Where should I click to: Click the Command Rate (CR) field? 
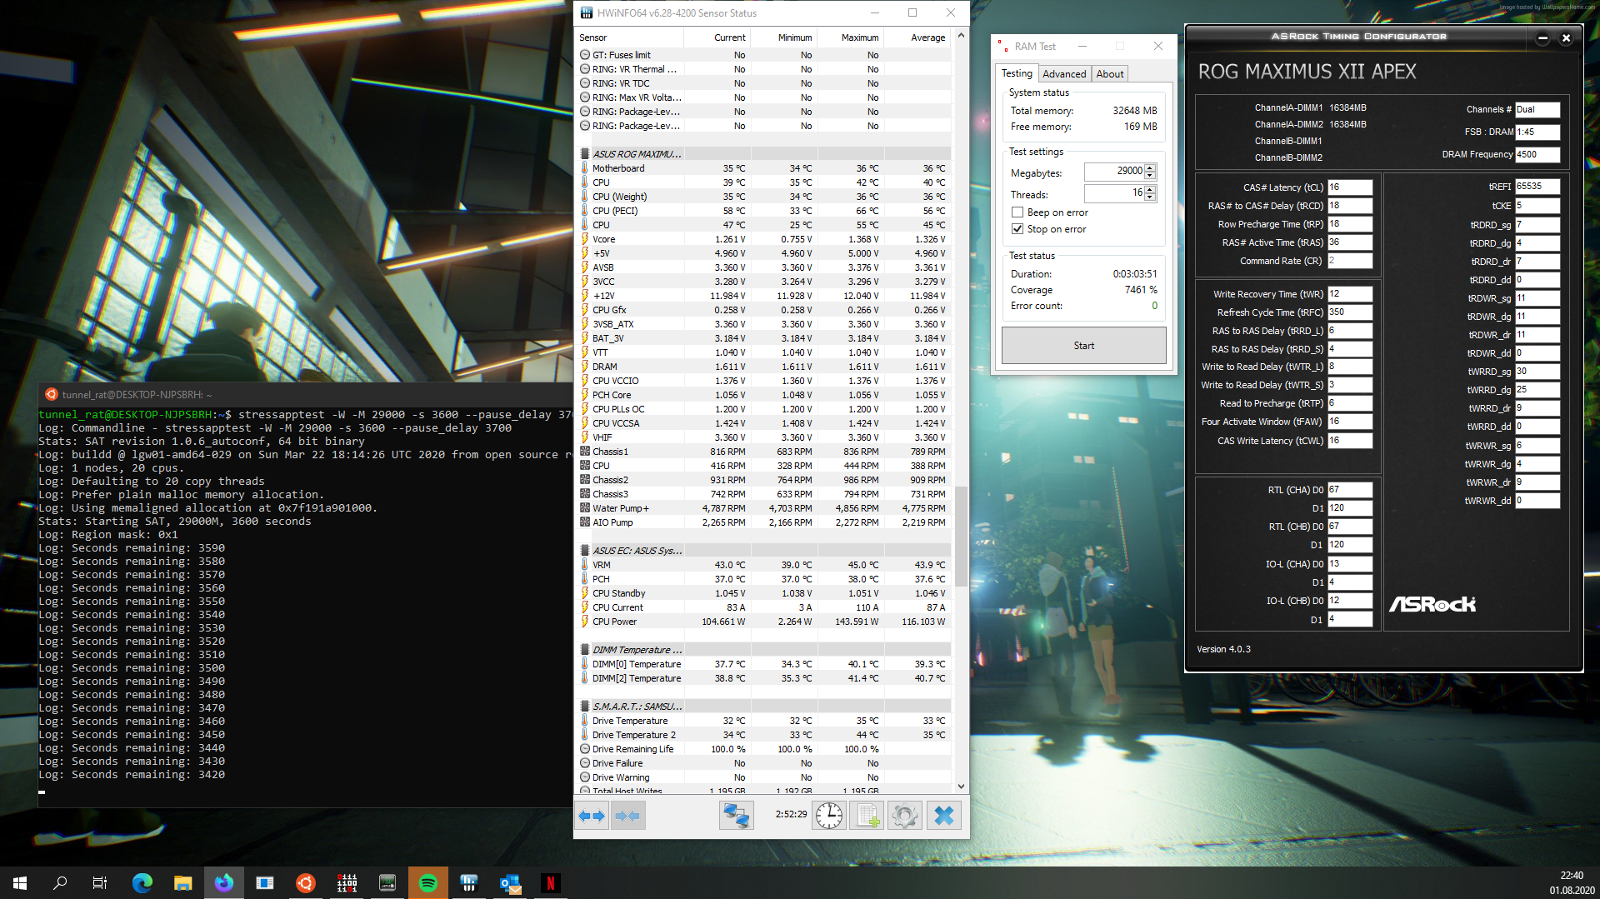coord(1350,261)
